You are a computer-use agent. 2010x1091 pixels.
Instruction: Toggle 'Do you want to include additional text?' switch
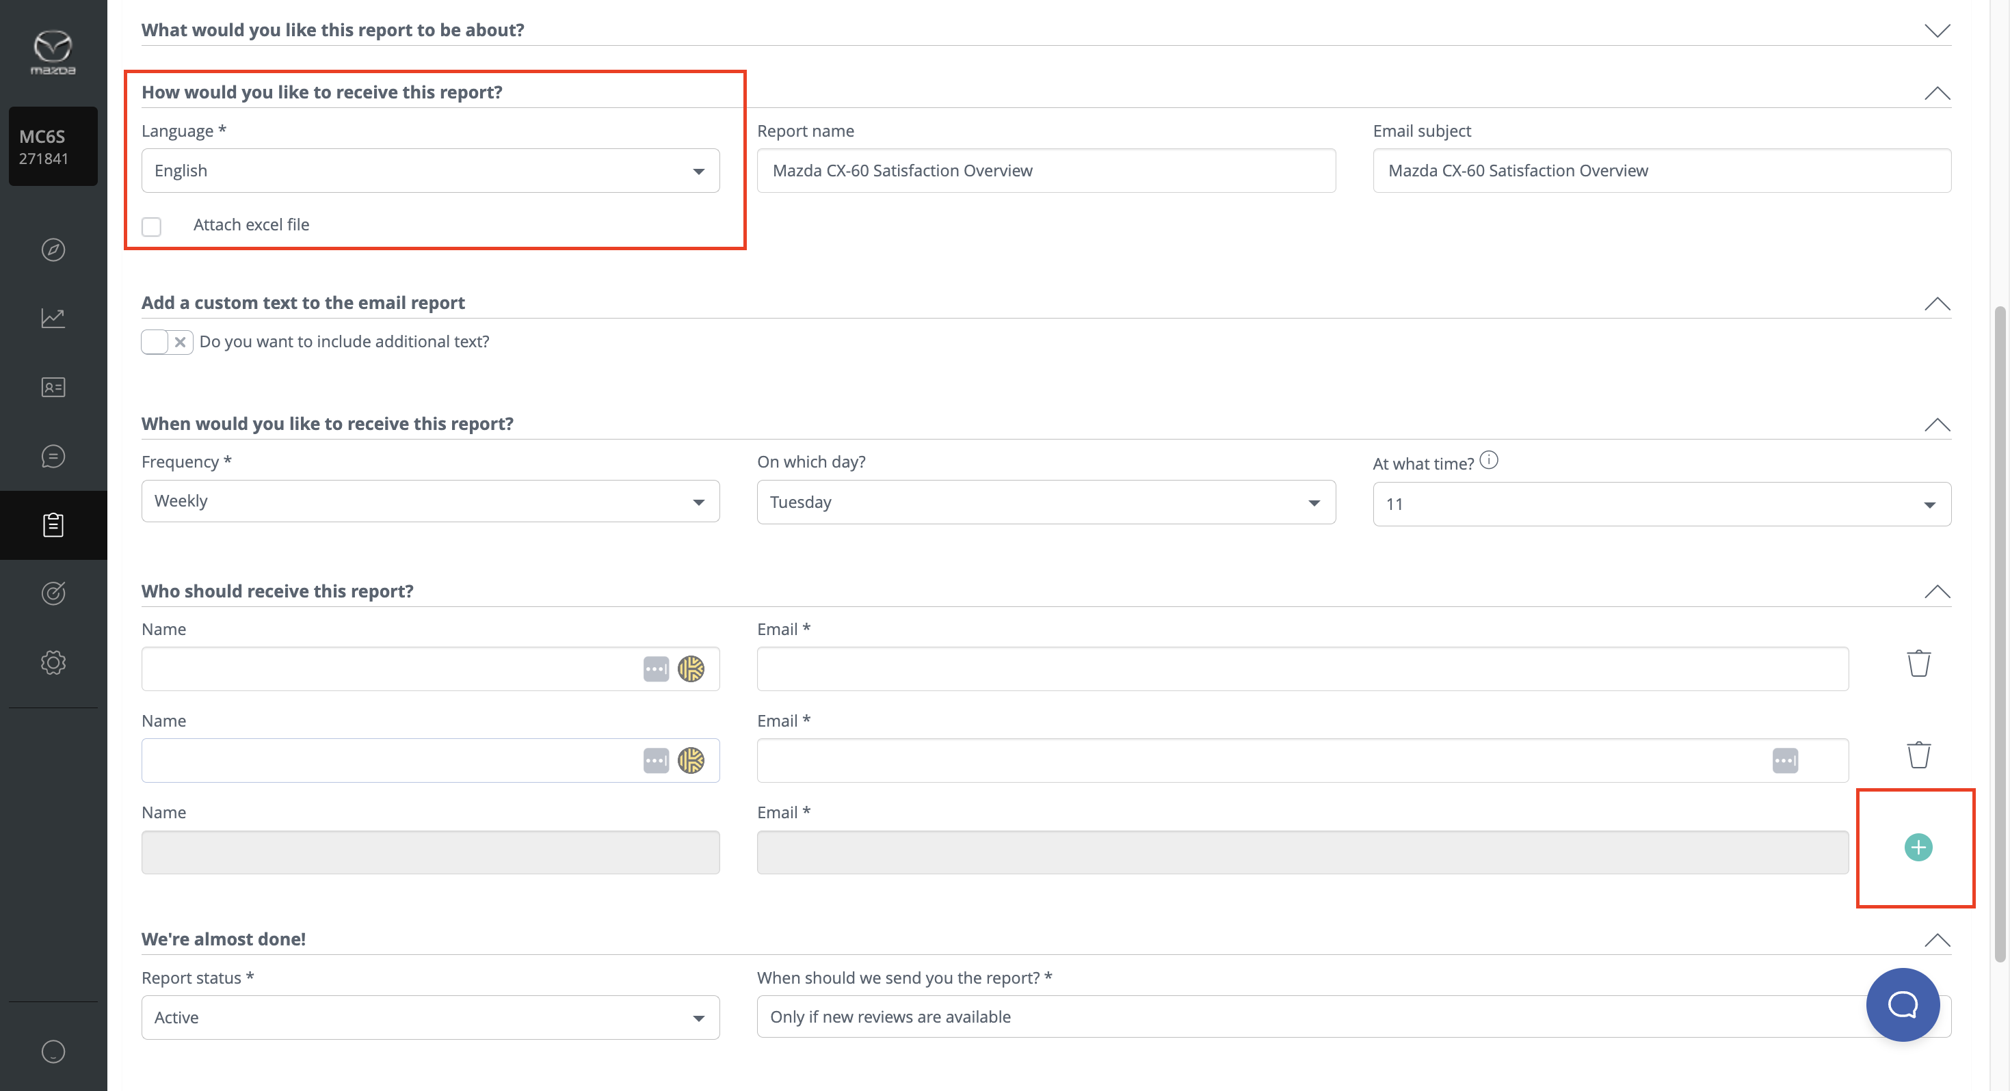(x=167, y=342)
